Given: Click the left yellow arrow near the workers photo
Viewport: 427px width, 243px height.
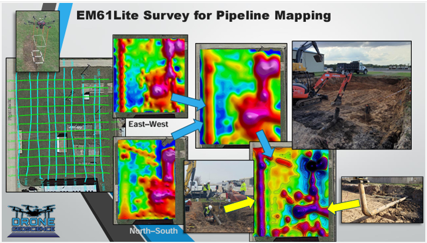Looking at the screenshot, I should (x=236, y=207).
